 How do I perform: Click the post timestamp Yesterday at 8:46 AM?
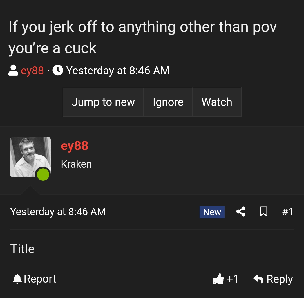click(58, 212)
